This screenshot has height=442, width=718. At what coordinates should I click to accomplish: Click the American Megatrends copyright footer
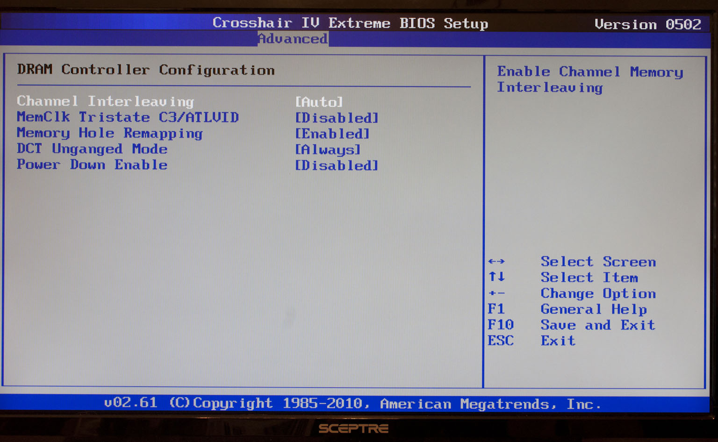click(385, 404)
